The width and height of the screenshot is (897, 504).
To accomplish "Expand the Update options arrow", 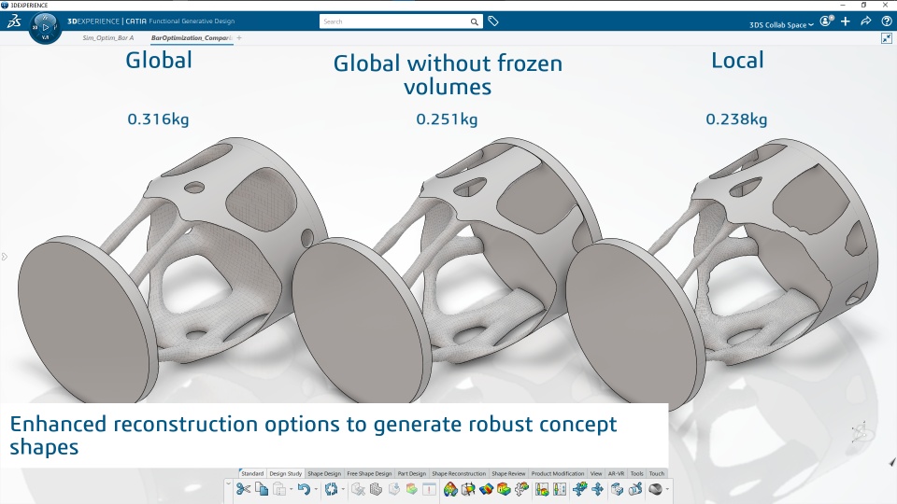I will 343,489.
